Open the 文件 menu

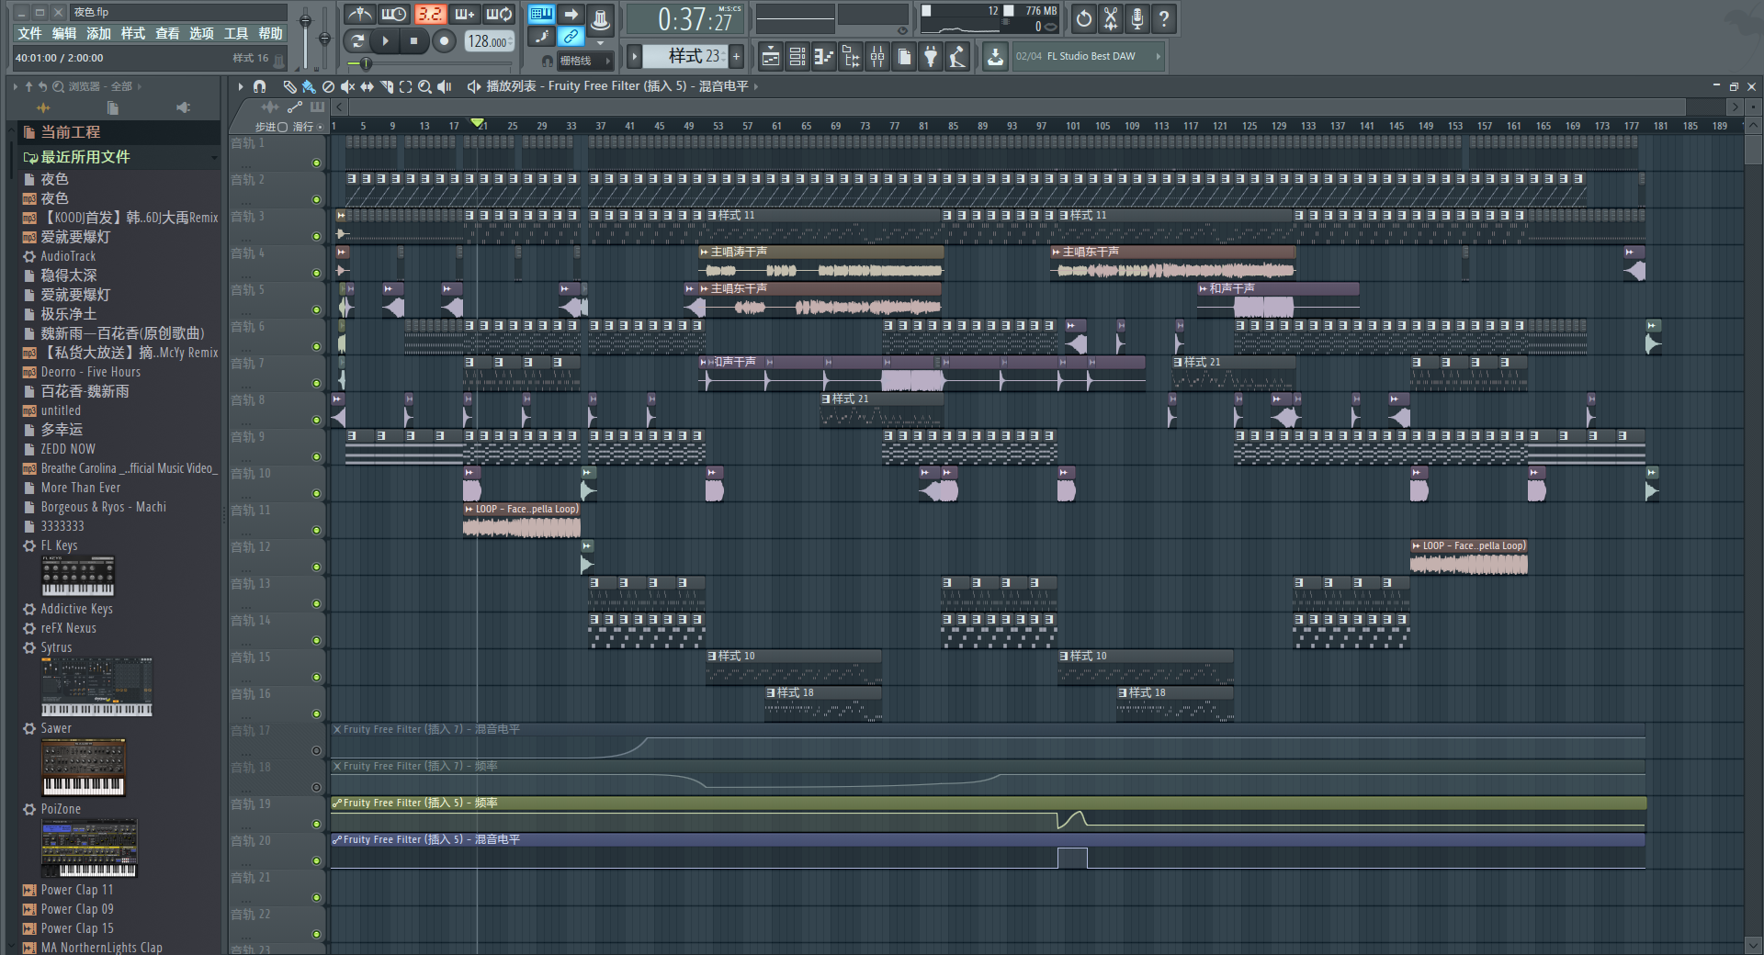(x=29, y=33)
